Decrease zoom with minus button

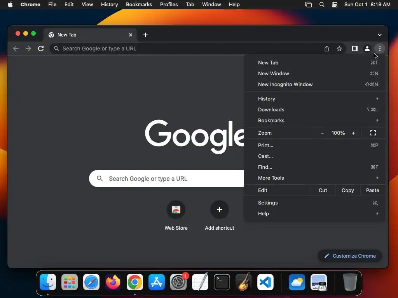[x=322, y=133]
